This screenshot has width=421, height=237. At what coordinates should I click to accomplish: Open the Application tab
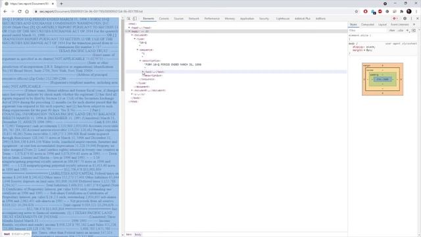tap(247, 18)
